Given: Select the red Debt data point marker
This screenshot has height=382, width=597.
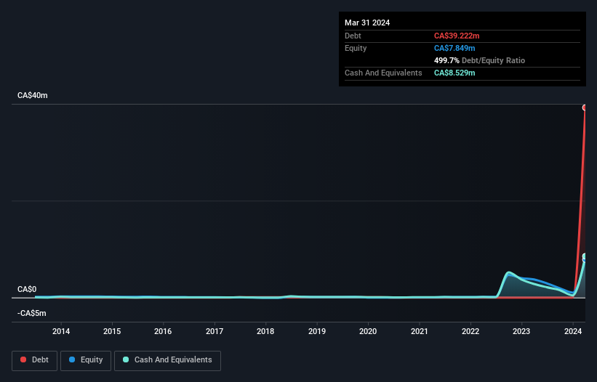Looking at the screenshot, I should coord(585,107).
